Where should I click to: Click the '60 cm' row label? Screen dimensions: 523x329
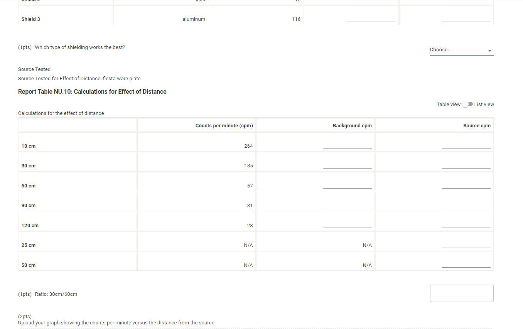29,186
